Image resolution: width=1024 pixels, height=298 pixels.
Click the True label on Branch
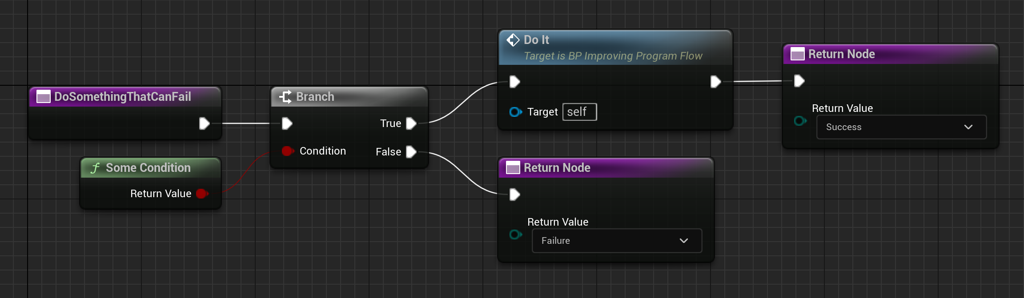tap(390, 123)
